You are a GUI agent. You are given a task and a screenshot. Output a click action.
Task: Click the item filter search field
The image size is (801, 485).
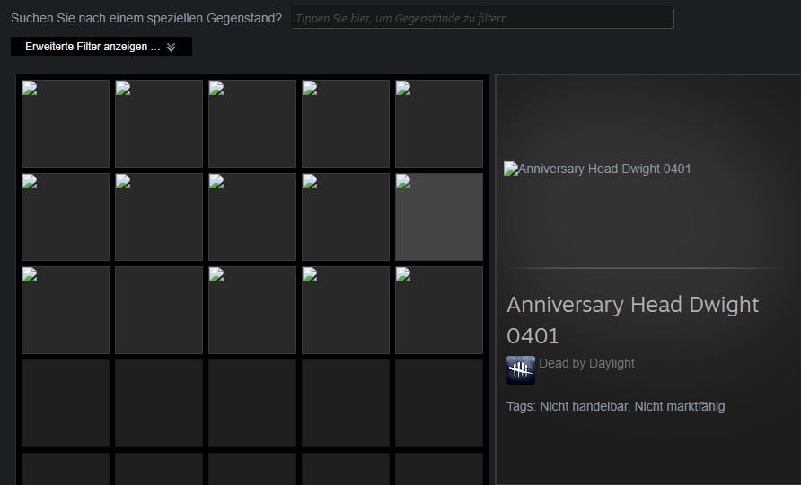pyautogui.click(x=482, y=18)
